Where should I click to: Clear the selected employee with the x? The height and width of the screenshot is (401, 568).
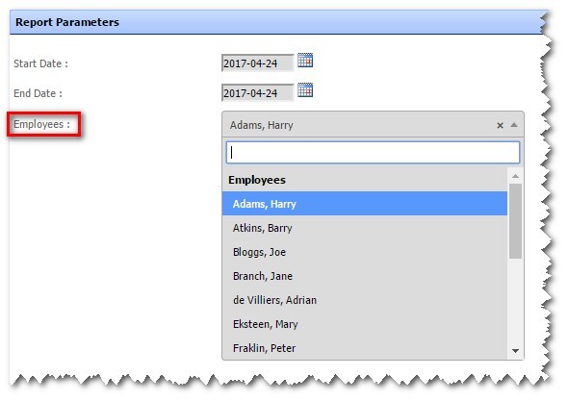tap(500, 125)
